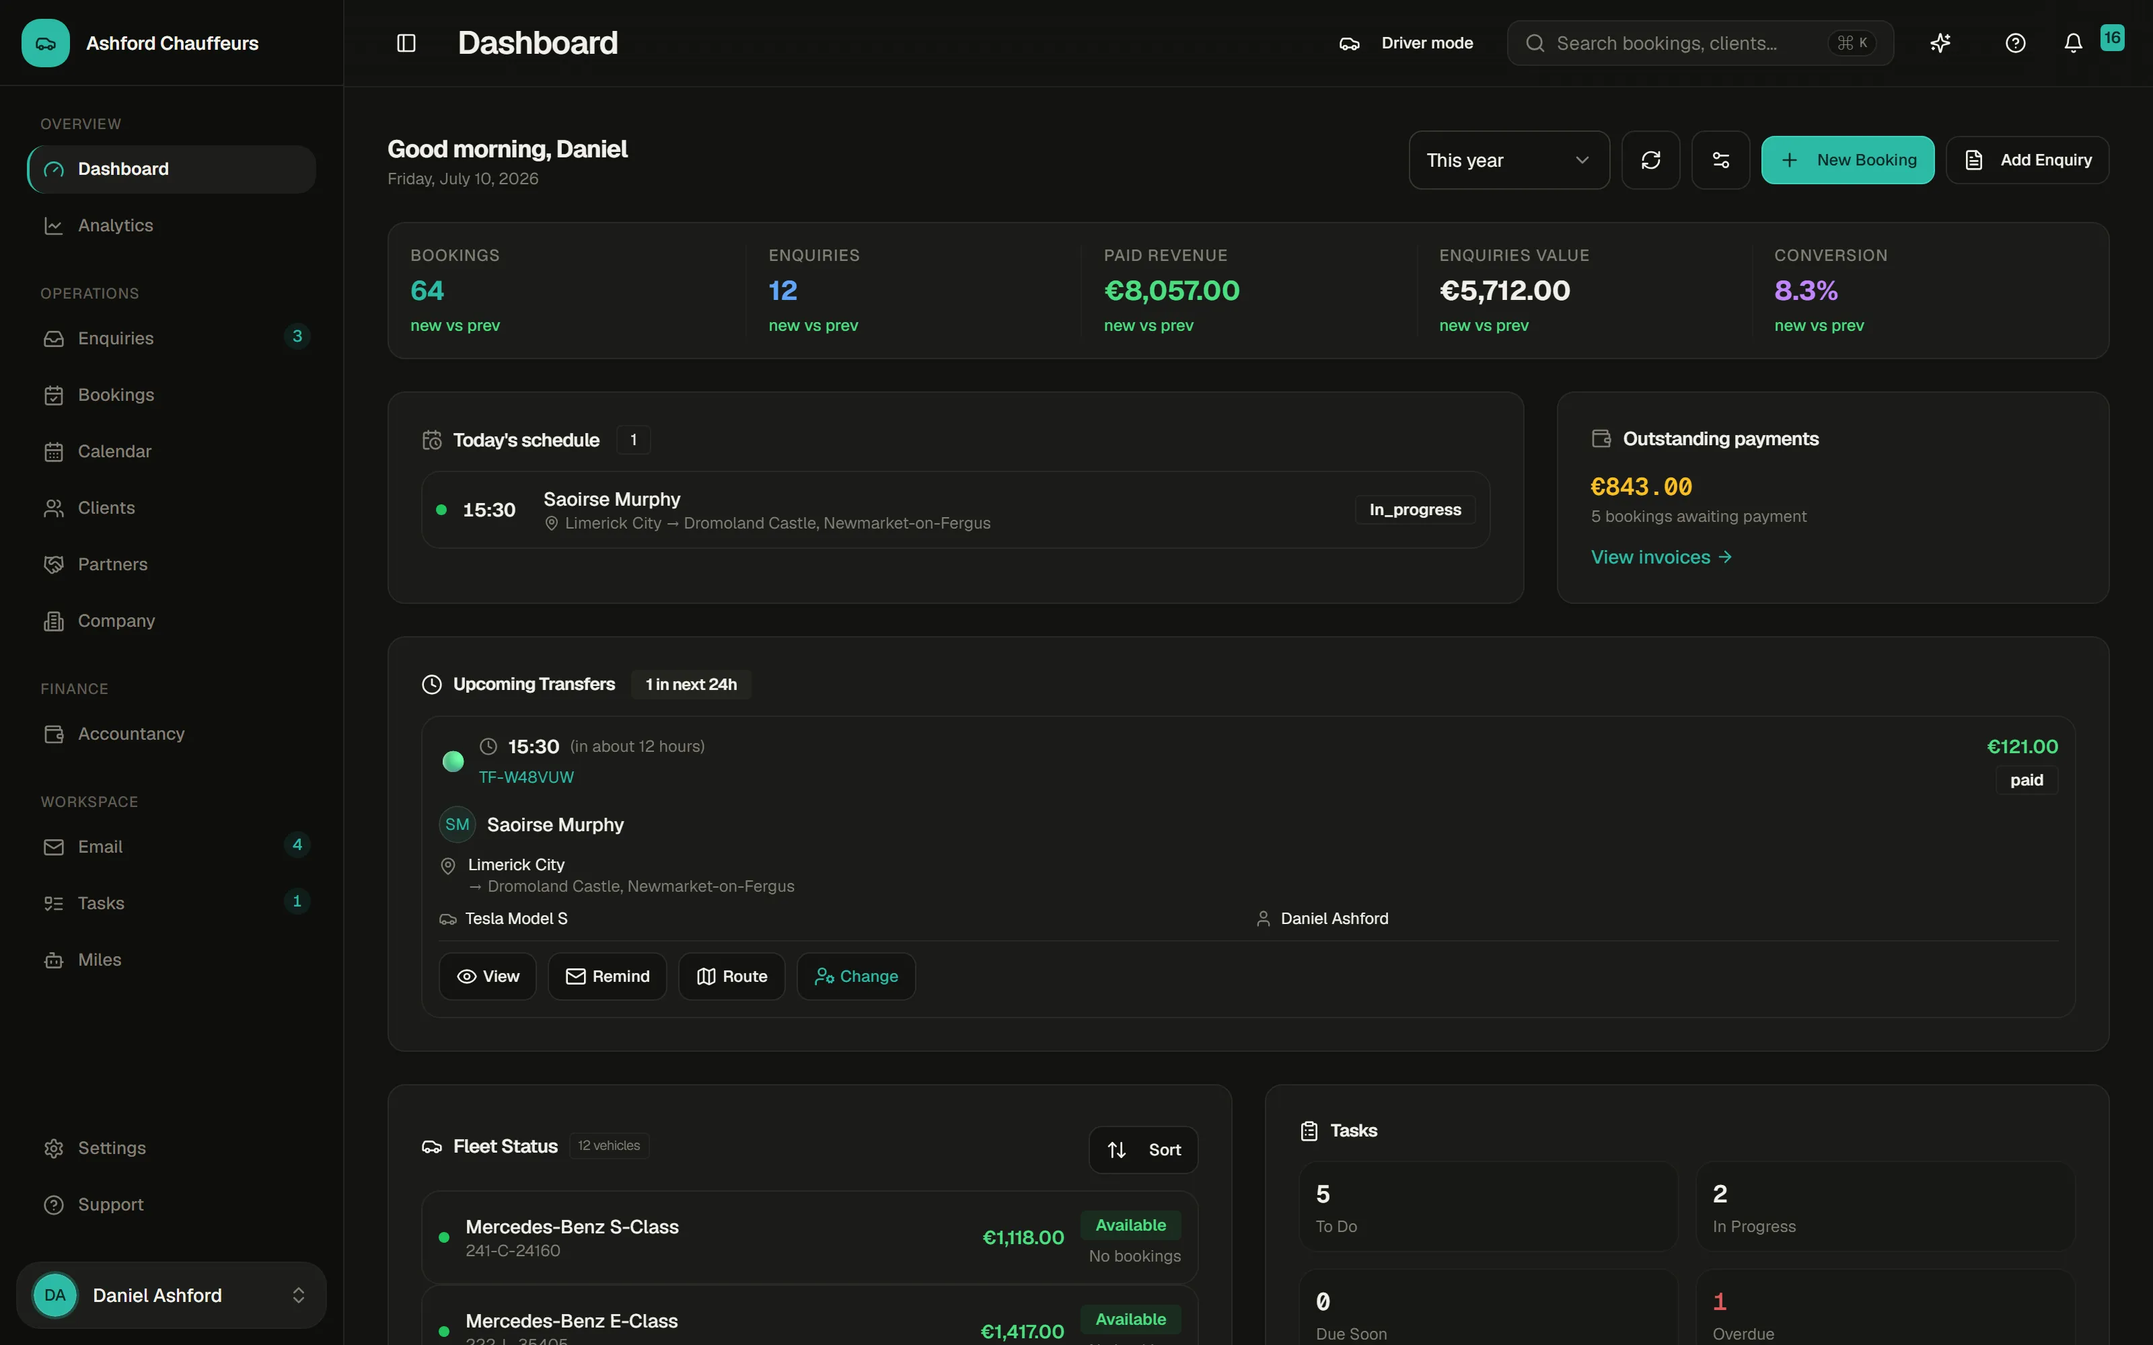The image size is (2153, 1345).
Task: Click the Ashford Chauffeurs car logo
Action: tap(45, 42)
